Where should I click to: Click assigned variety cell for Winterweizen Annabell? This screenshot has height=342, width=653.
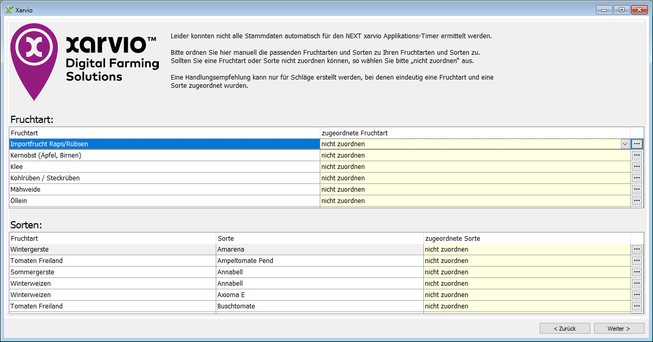tap(526, 283)
